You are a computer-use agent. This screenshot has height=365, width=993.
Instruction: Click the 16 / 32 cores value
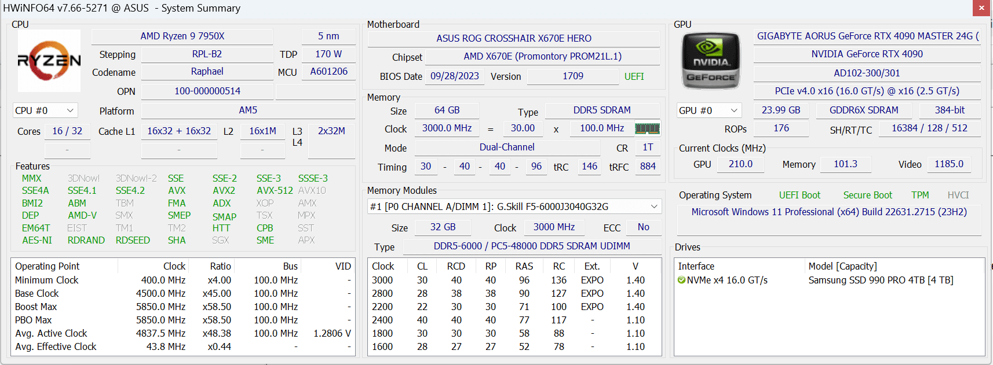(x=67, y=131)
